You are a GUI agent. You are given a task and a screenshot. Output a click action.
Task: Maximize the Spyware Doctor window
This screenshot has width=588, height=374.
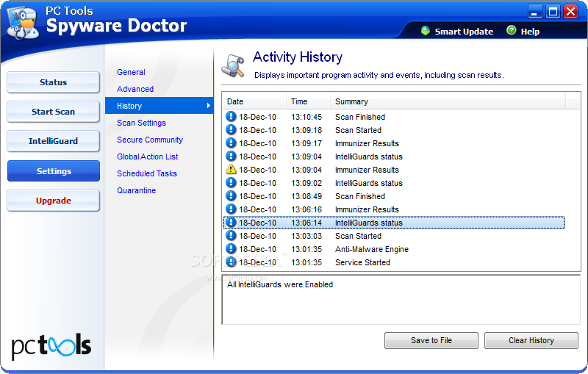coord(553,12)
